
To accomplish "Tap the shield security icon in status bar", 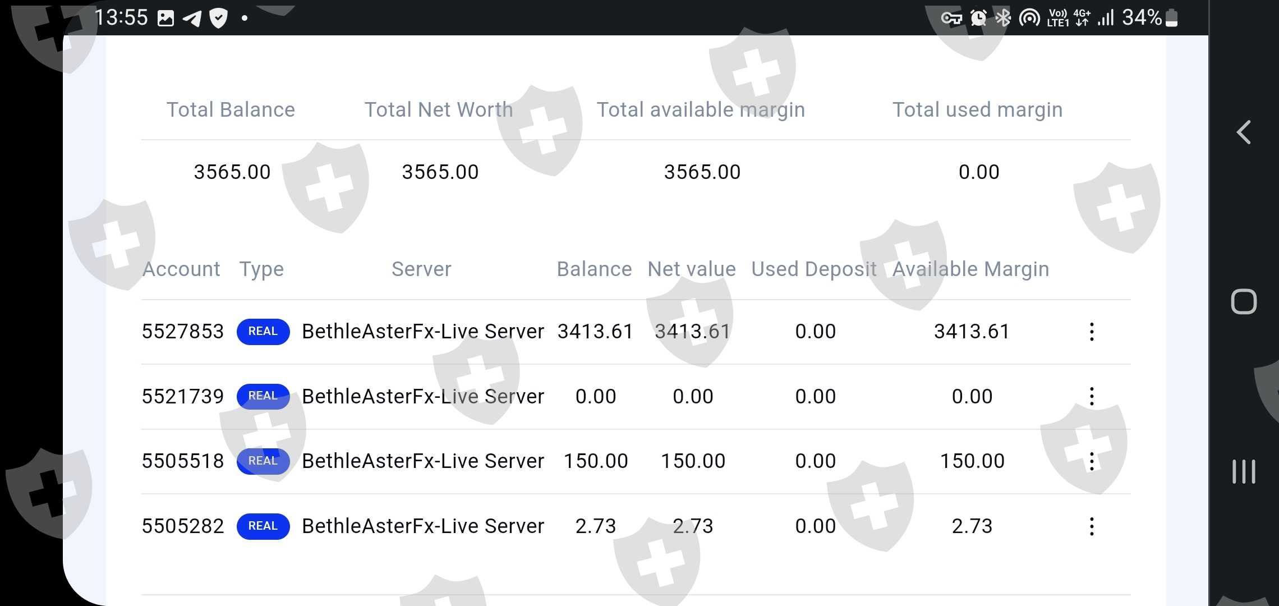I will 218,19.
